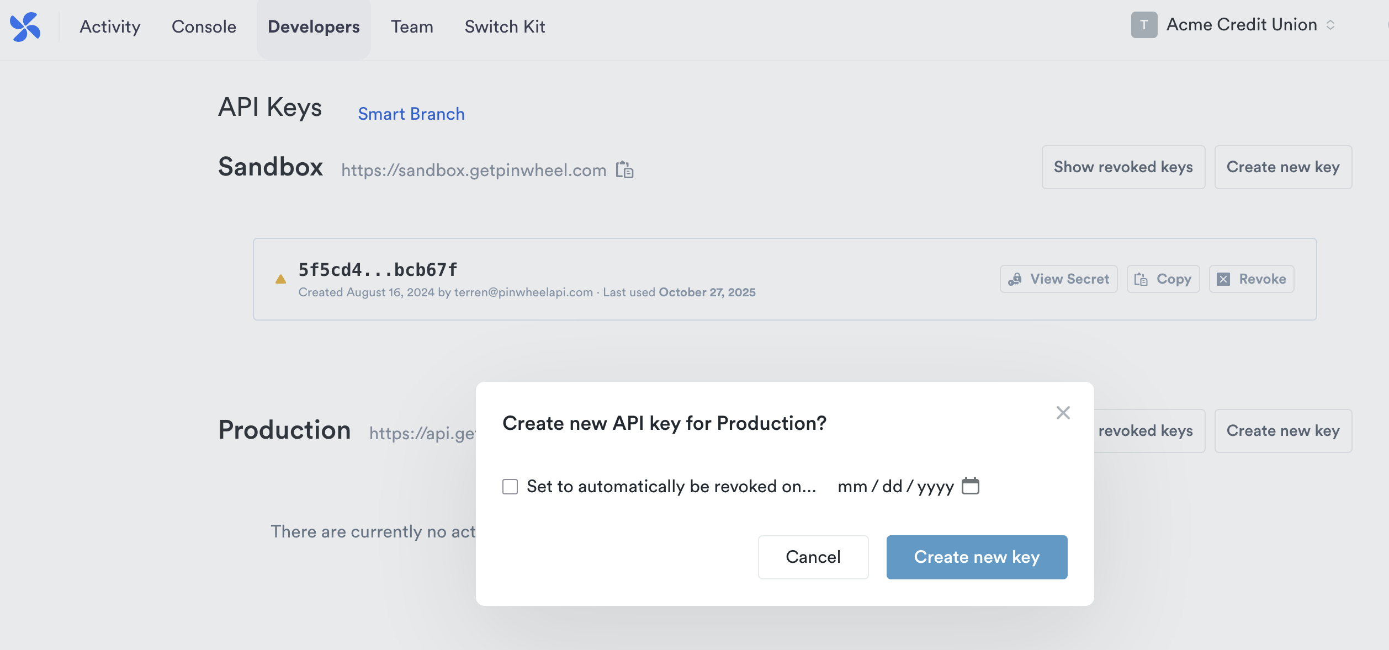
Task: Open the Switch Kit tab
Action: tap(505, 26)
